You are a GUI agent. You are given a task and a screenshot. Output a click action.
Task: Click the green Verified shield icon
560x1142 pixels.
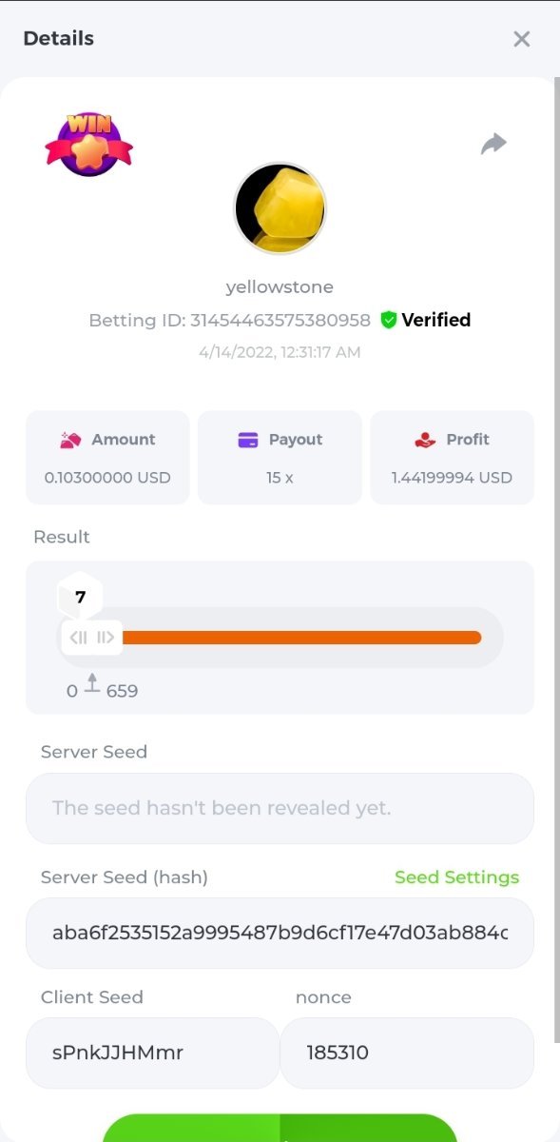click(x=388, y=320)
